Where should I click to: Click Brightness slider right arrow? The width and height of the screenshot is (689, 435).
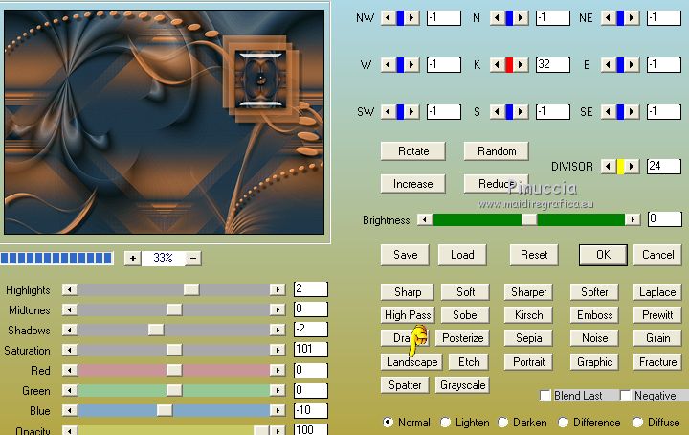coord(633,219)
